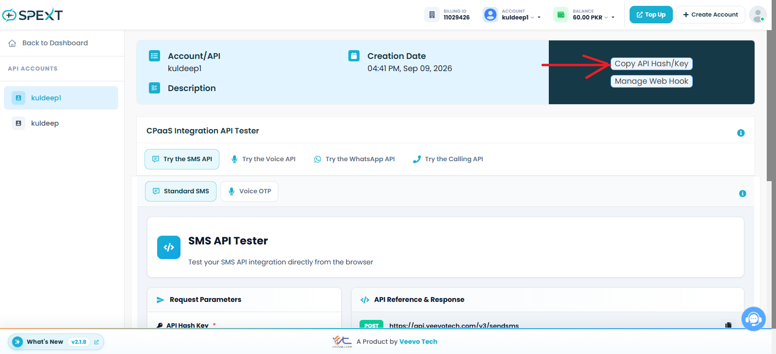Click the "Request Parameters" heading text
776x354 pixels.
[205, 300]
